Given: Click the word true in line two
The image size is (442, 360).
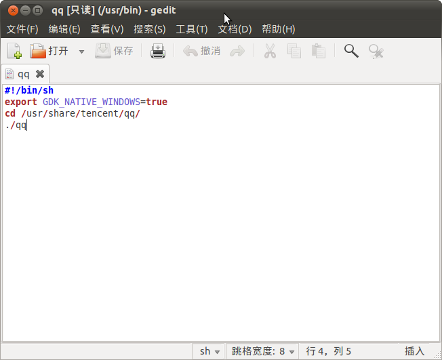Looking at the screenshot, I should point(157,102).
